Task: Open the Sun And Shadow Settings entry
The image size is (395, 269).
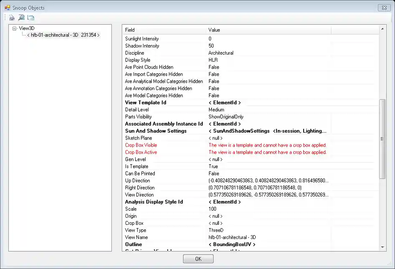Action: coord(267,131)
